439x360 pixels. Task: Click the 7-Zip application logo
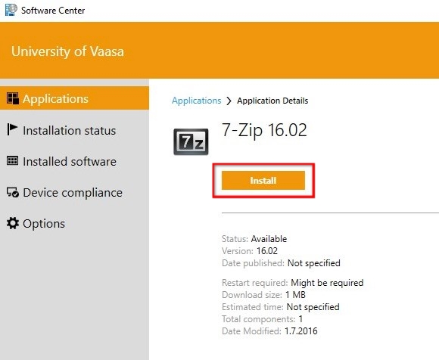click(191, 141)
